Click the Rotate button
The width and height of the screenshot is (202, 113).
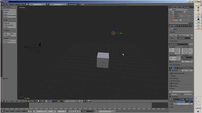[10, 12]
